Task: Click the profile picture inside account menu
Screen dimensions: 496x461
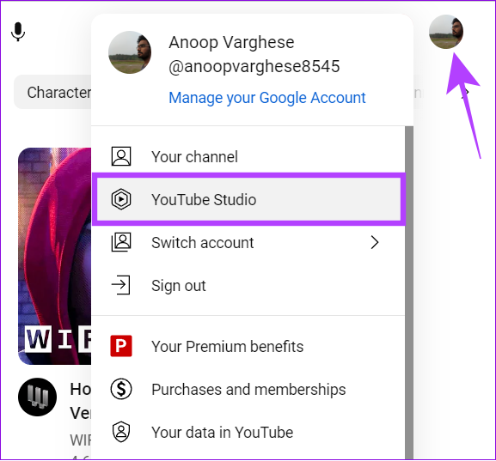Action: [x=130, y=52]
